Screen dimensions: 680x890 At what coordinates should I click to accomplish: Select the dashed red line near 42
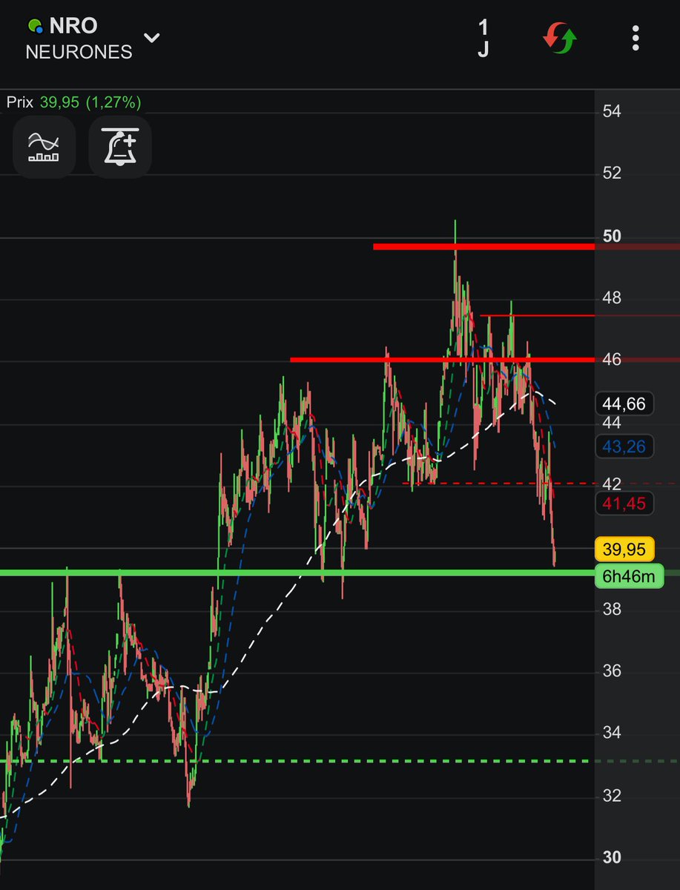pos(498,484)
